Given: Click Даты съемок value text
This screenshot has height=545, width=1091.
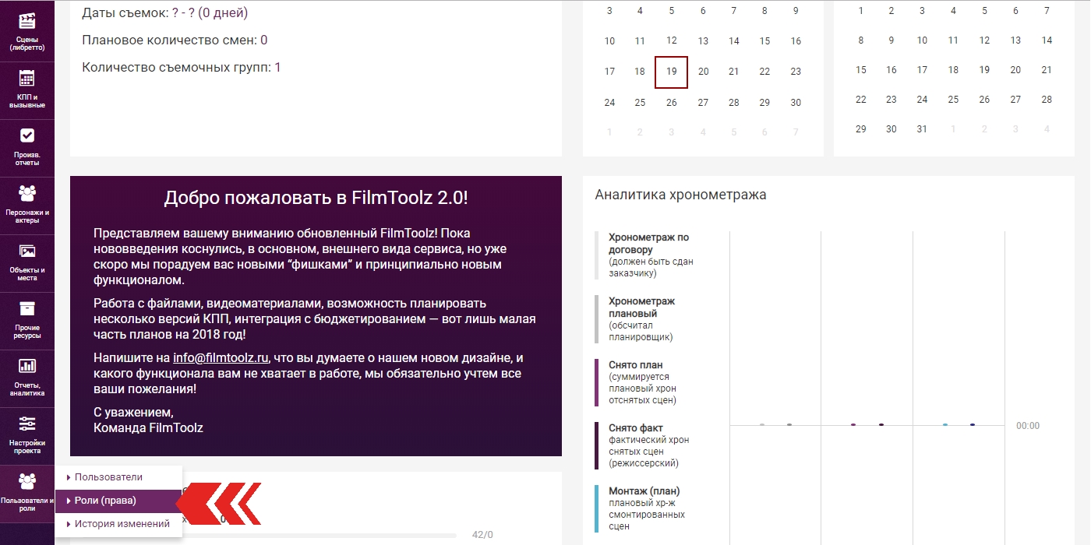Looking at the screenshot, I should (210, 13).
